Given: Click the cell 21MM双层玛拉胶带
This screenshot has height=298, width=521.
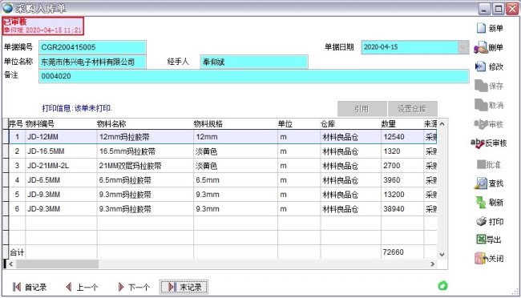Looking at the screenshot, I should (x=145, y=166).
